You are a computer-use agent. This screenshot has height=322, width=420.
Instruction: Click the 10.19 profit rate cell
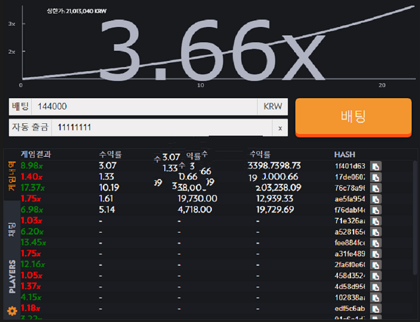[109, 187]
